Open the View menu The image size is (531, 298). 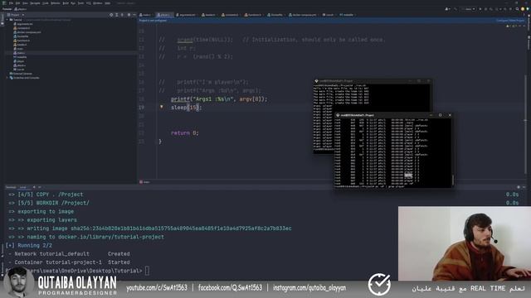coord(25,3)
